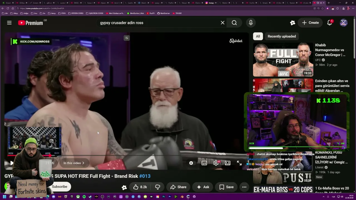Like the video with 8.2k thumbs up

[140, 187]
